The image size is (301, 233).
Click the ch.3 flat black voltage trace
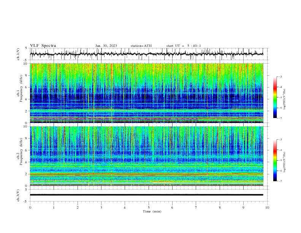click(146, 195)
